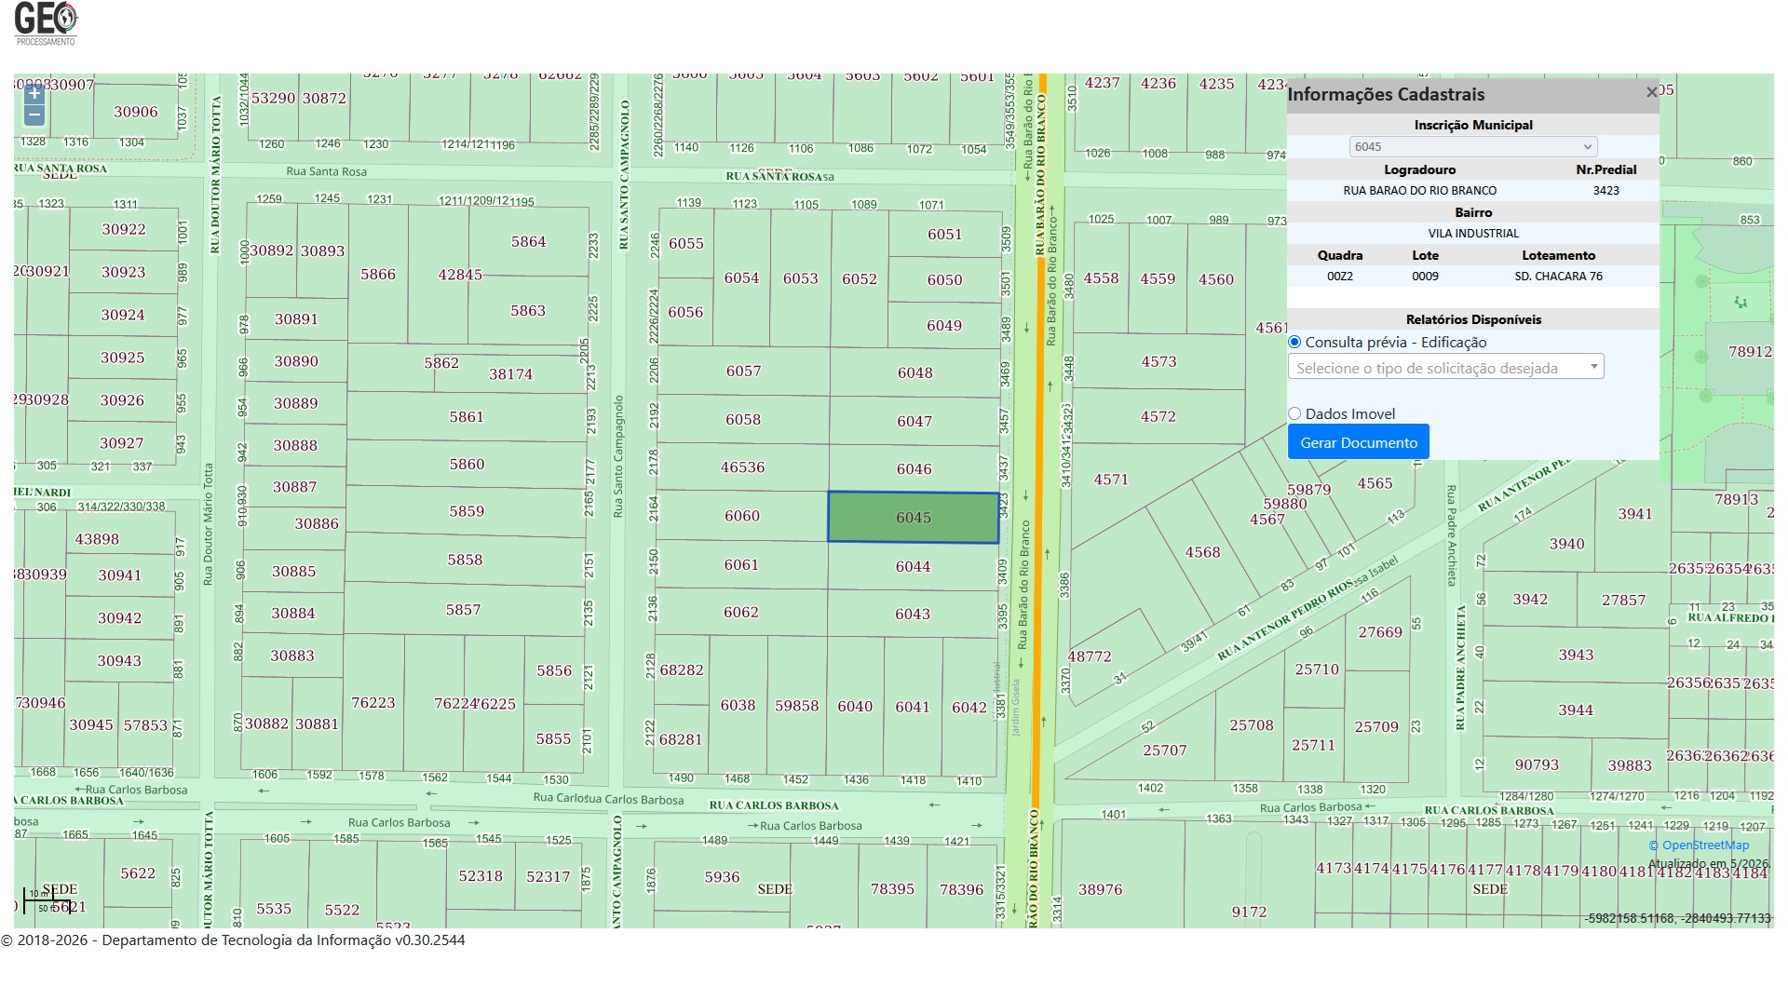1788x987 pixels.
Task: Click lot 6042 on the map
Action: pos(969,708)
